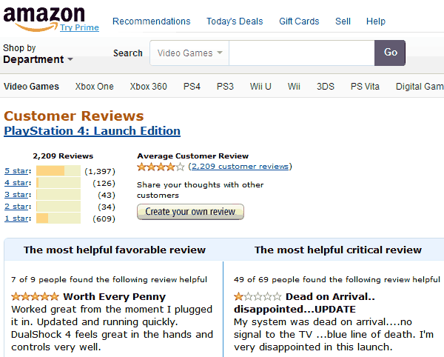
Task: Switch to the Wii U category
Action: coord(260,87)
